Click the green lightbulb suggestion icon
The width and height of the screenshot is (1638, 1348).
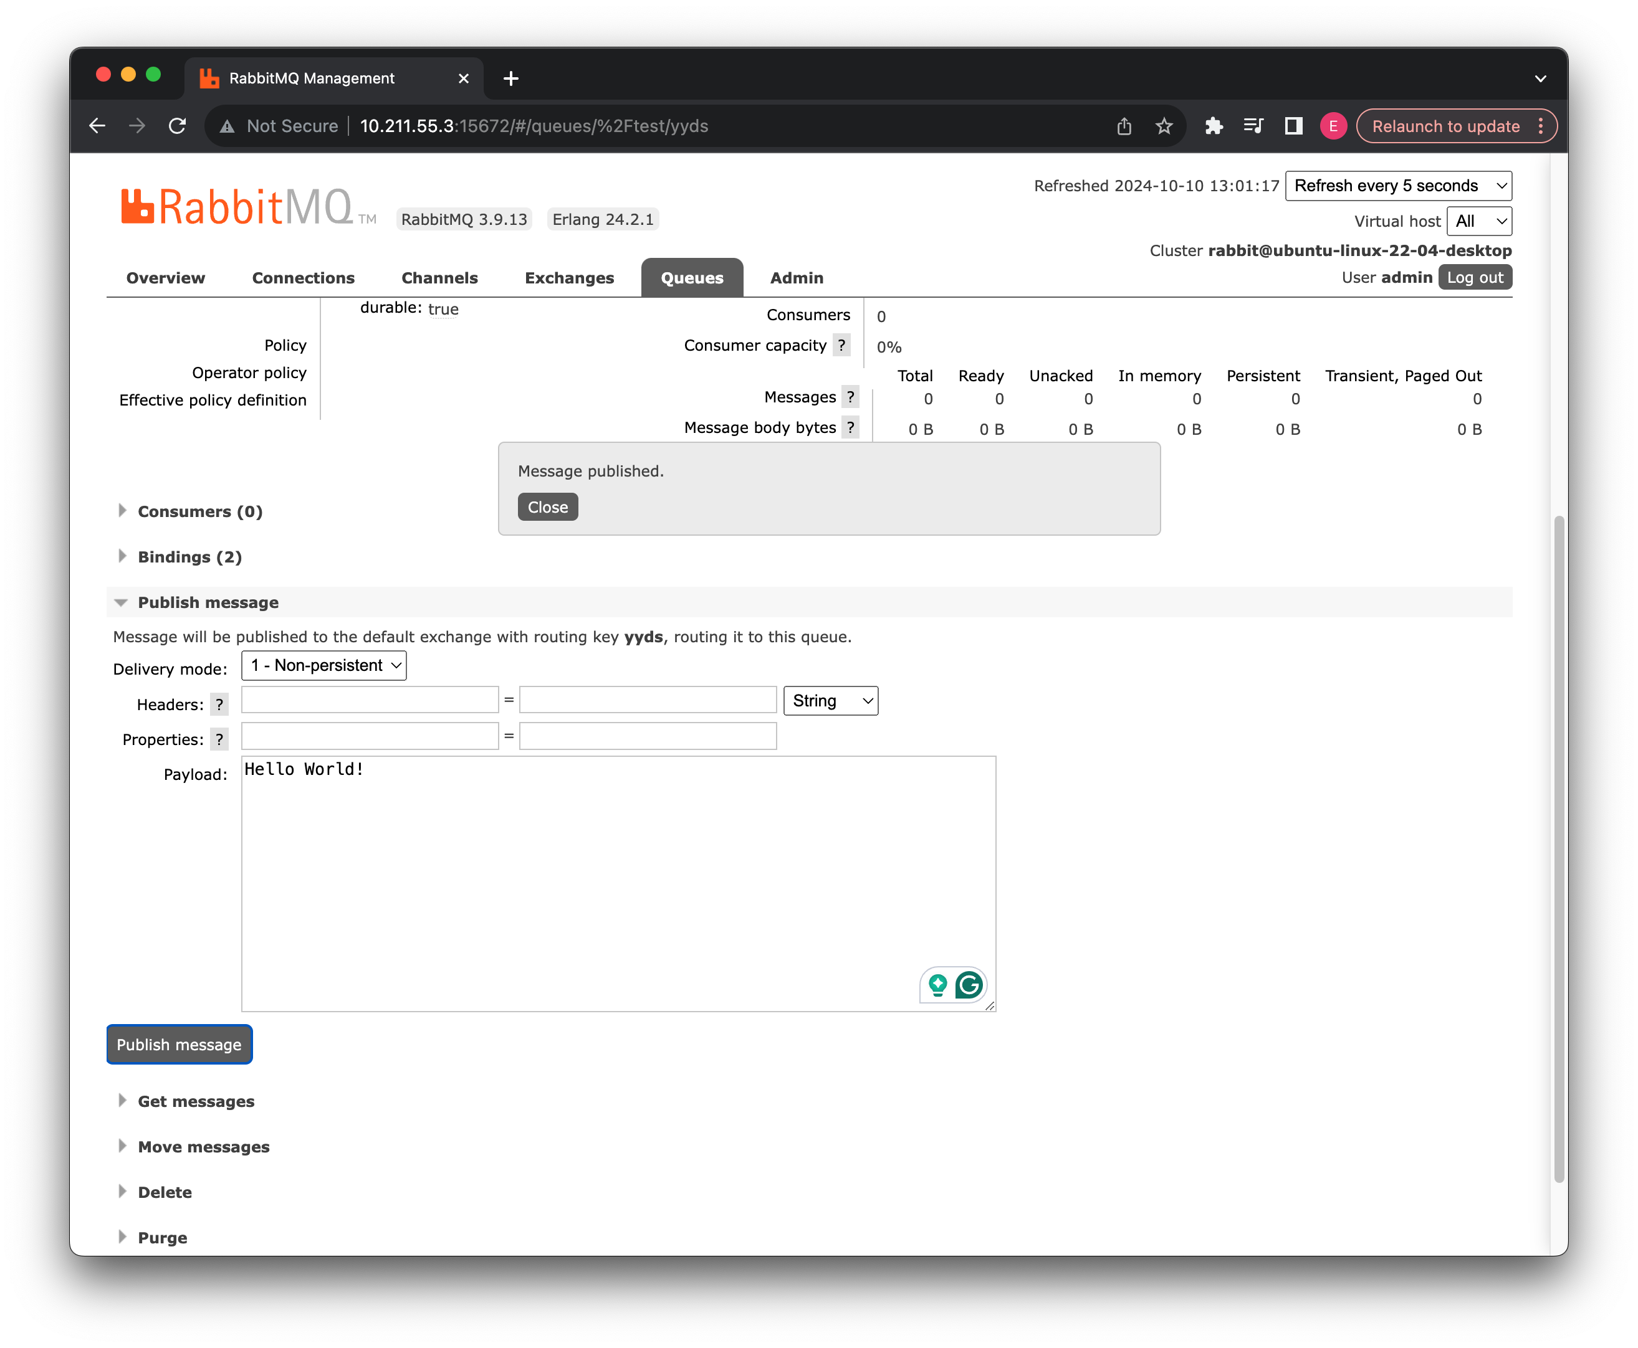click(938, 985)
